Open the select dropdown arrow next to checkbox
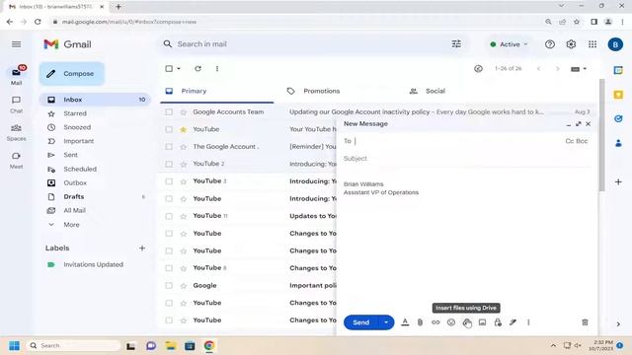The image size is (632, 355). coord(179,68)
